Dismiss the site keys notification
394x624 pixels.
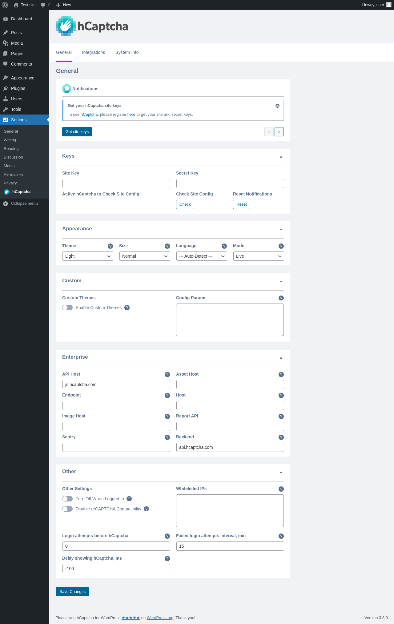tap(277, 106)
